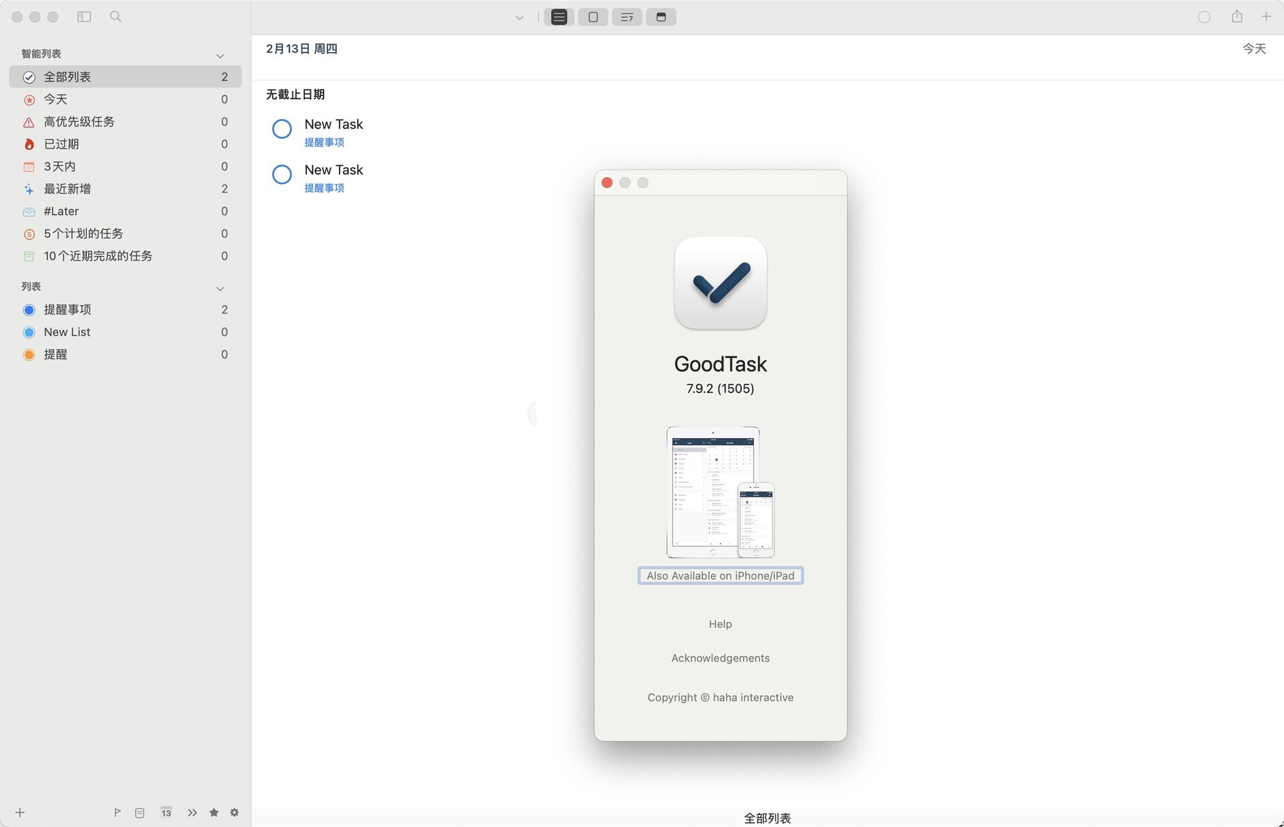Viewport: 1284px width, 827px height.
Task: Click the calendar 13 icon in bottom bar
Action: (x=166, y=813)
